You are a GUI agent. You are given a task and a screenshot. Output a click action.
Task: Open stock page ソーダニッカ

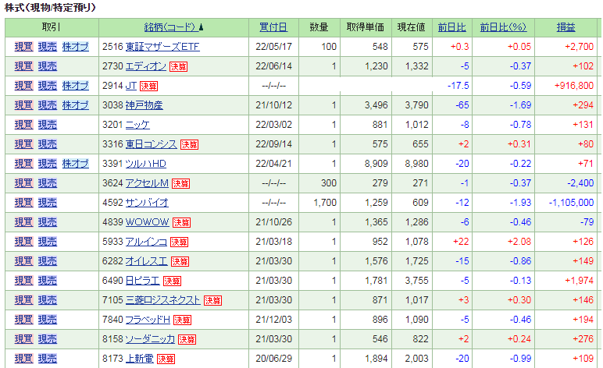[x=150, y=339]
